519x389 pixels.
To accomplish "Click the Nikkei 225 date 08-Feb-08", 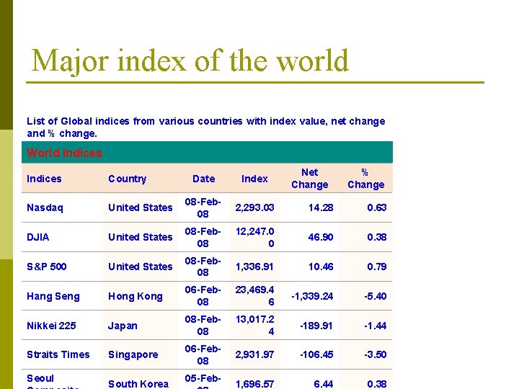I will coord(203,326).
